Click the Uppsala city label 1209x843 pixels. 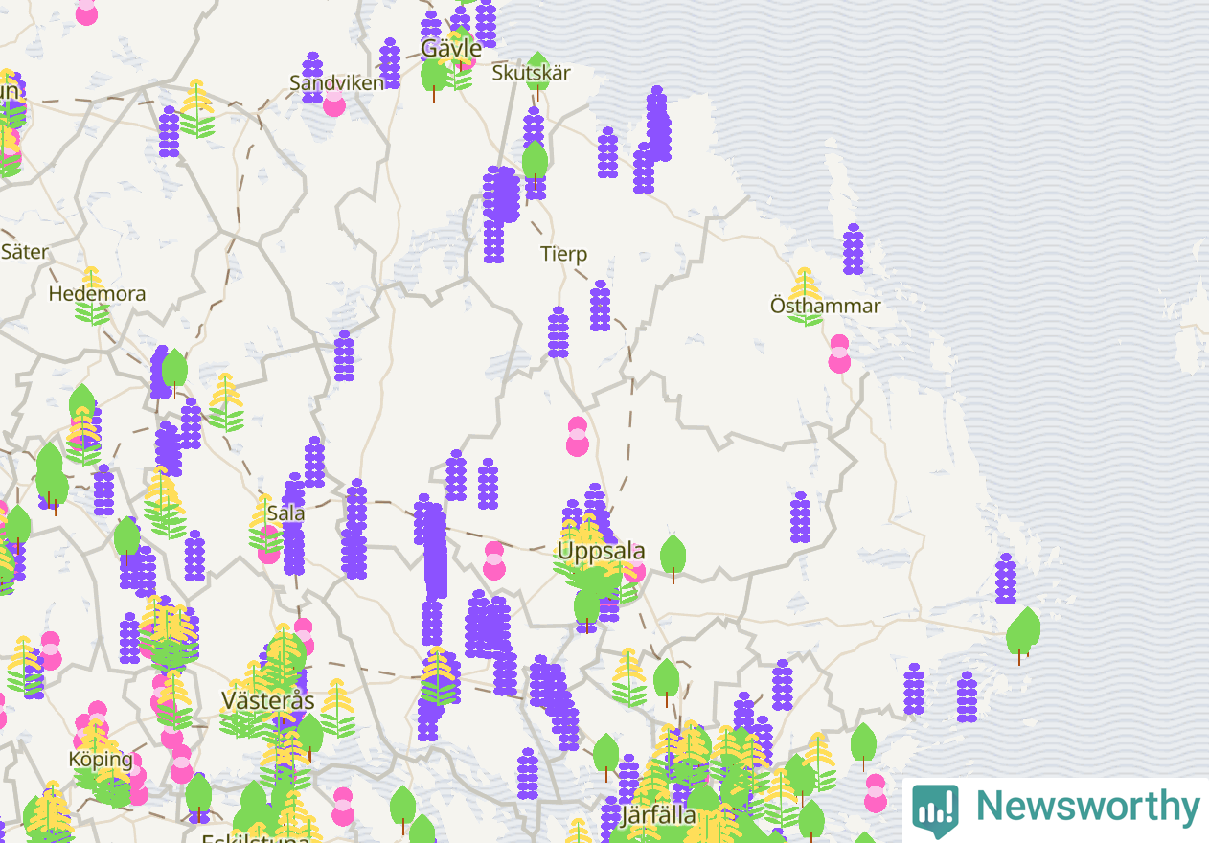click(x=602, y=552)
